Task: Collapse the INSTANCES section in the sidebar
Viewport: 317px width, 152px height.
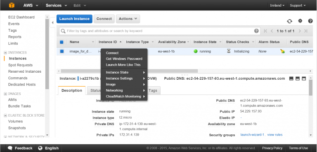Action: (x=5, y=53)
